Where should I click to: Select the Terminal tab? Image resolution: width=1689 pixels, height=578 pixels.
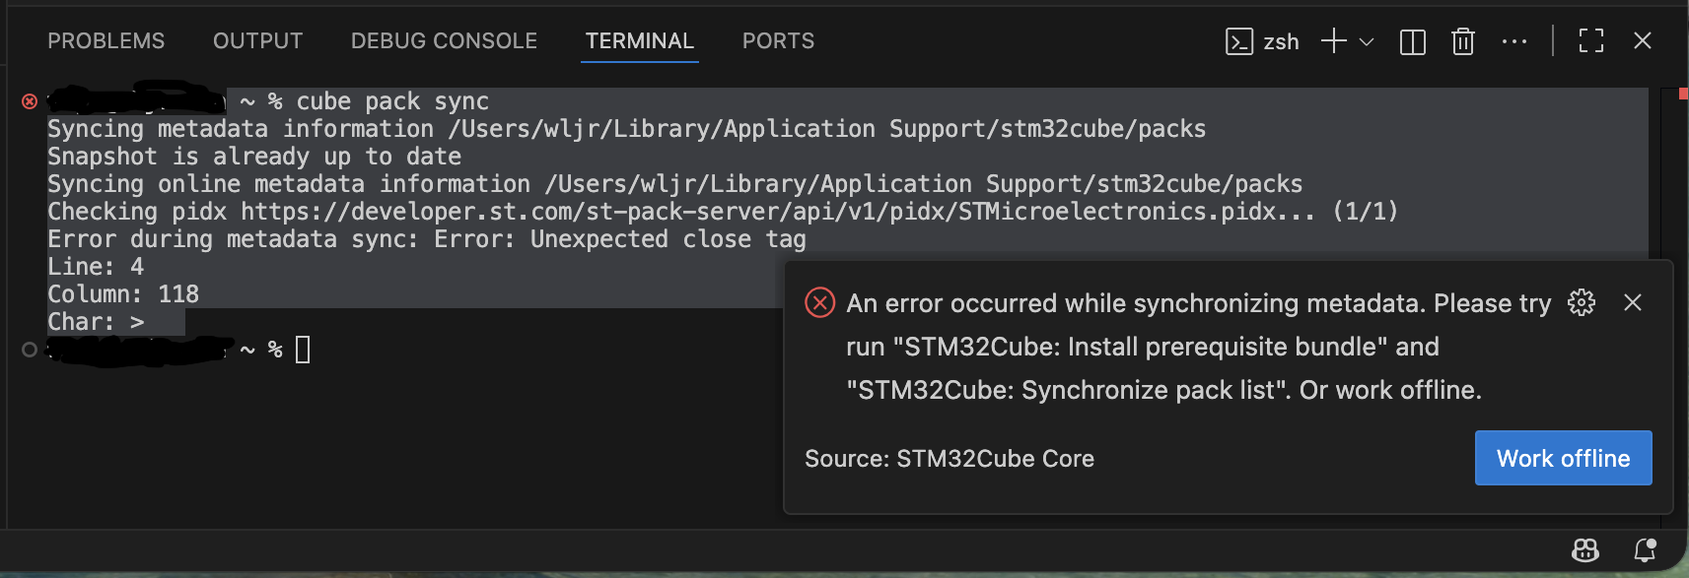[640, 41]
